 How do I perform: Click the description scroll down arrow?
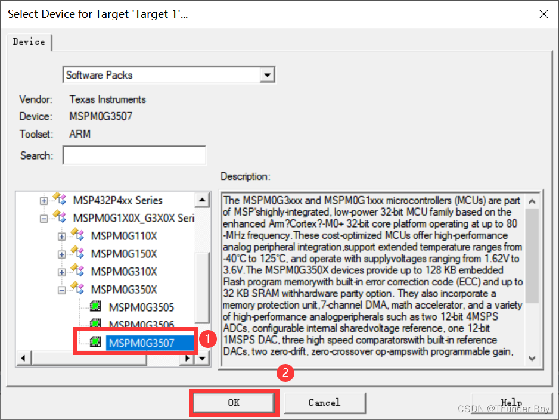click(532, 359)
